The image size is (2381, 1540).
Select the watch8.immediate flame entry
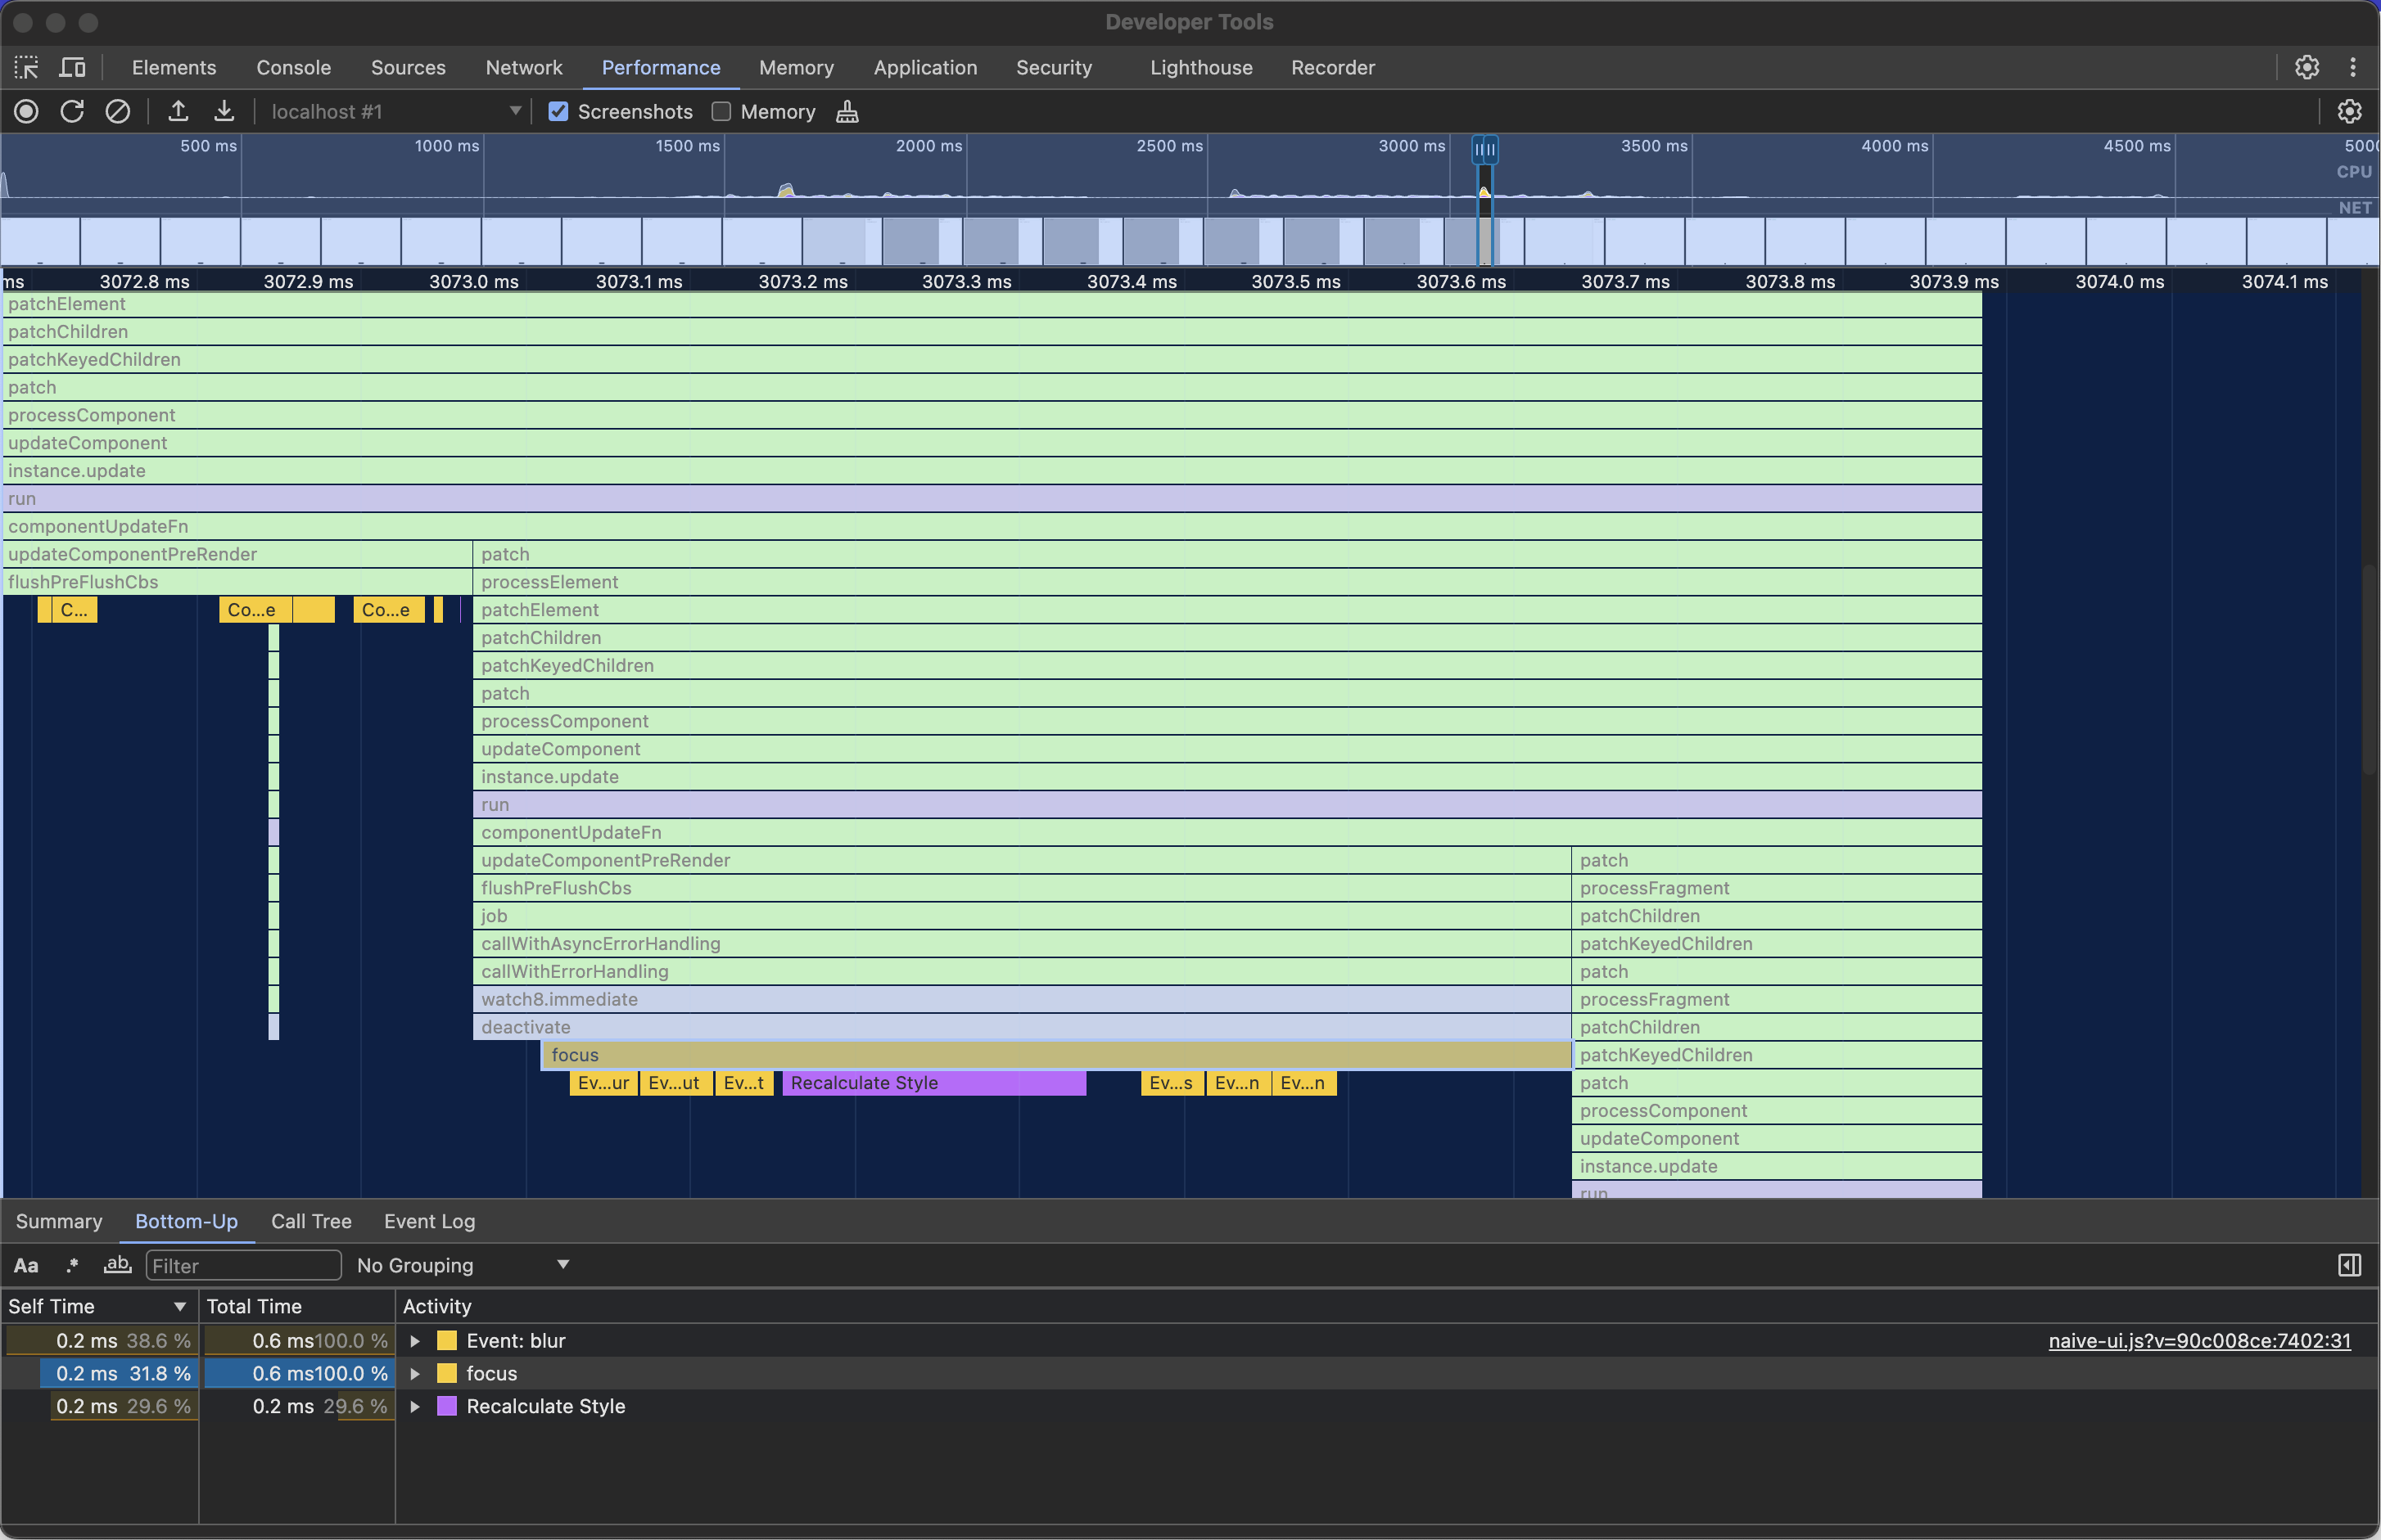click(x=1022, y=999)
